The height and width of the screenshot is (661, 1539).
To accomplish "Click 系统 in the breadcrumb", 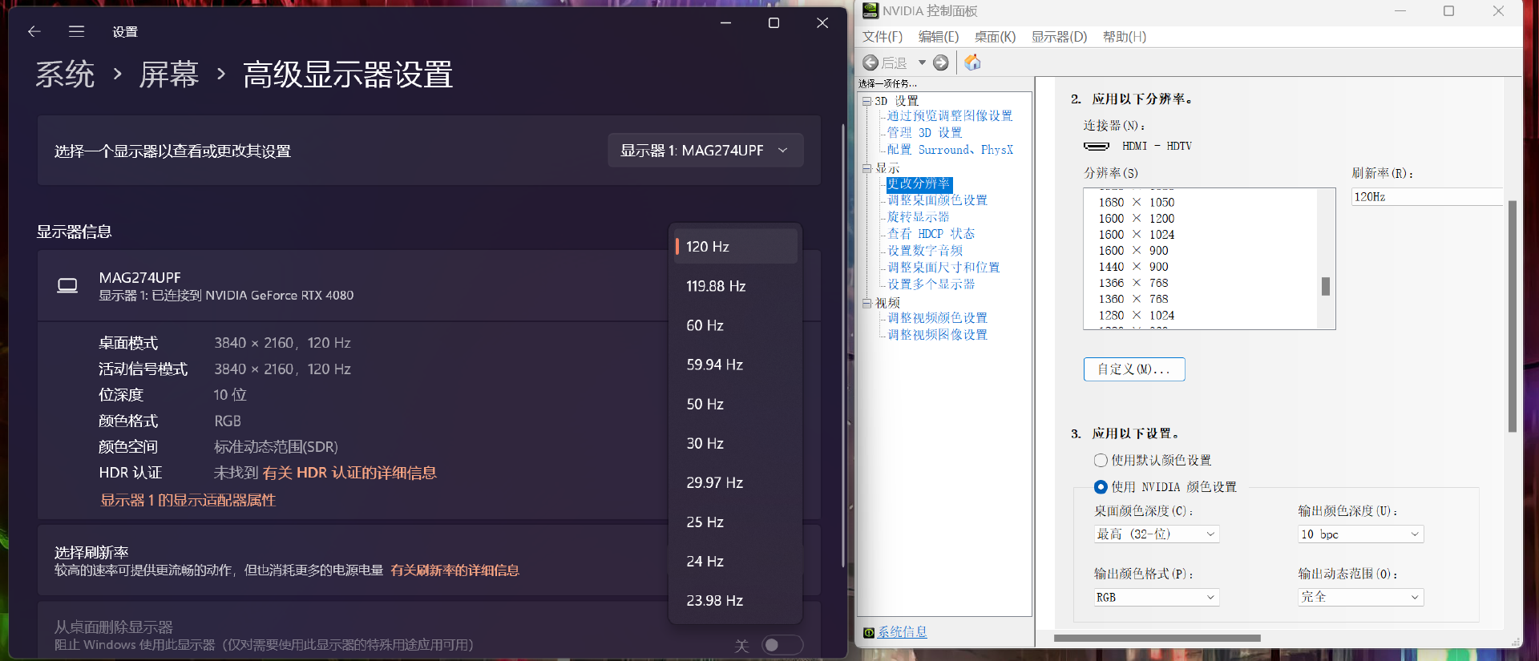I will click(x=65, y=75).
